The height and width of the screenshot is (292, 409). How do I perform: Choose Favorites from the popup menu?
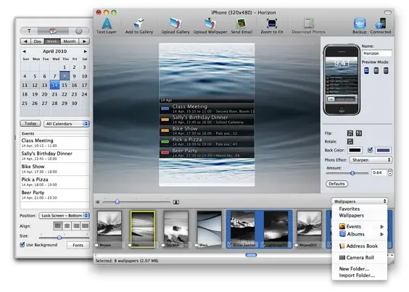click(350, 209)
